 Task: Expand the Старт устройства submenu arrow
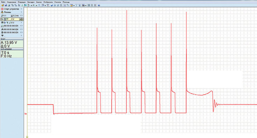[21, 9]
